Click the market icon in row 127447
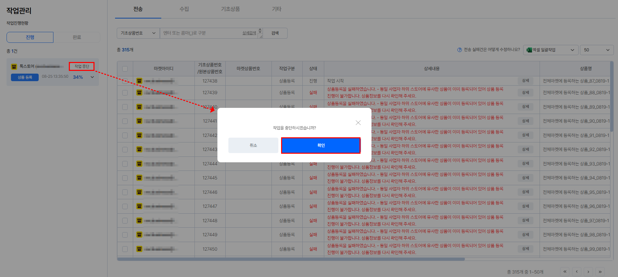The height and width of the screenshot is (277, 618). pos(139,206)
